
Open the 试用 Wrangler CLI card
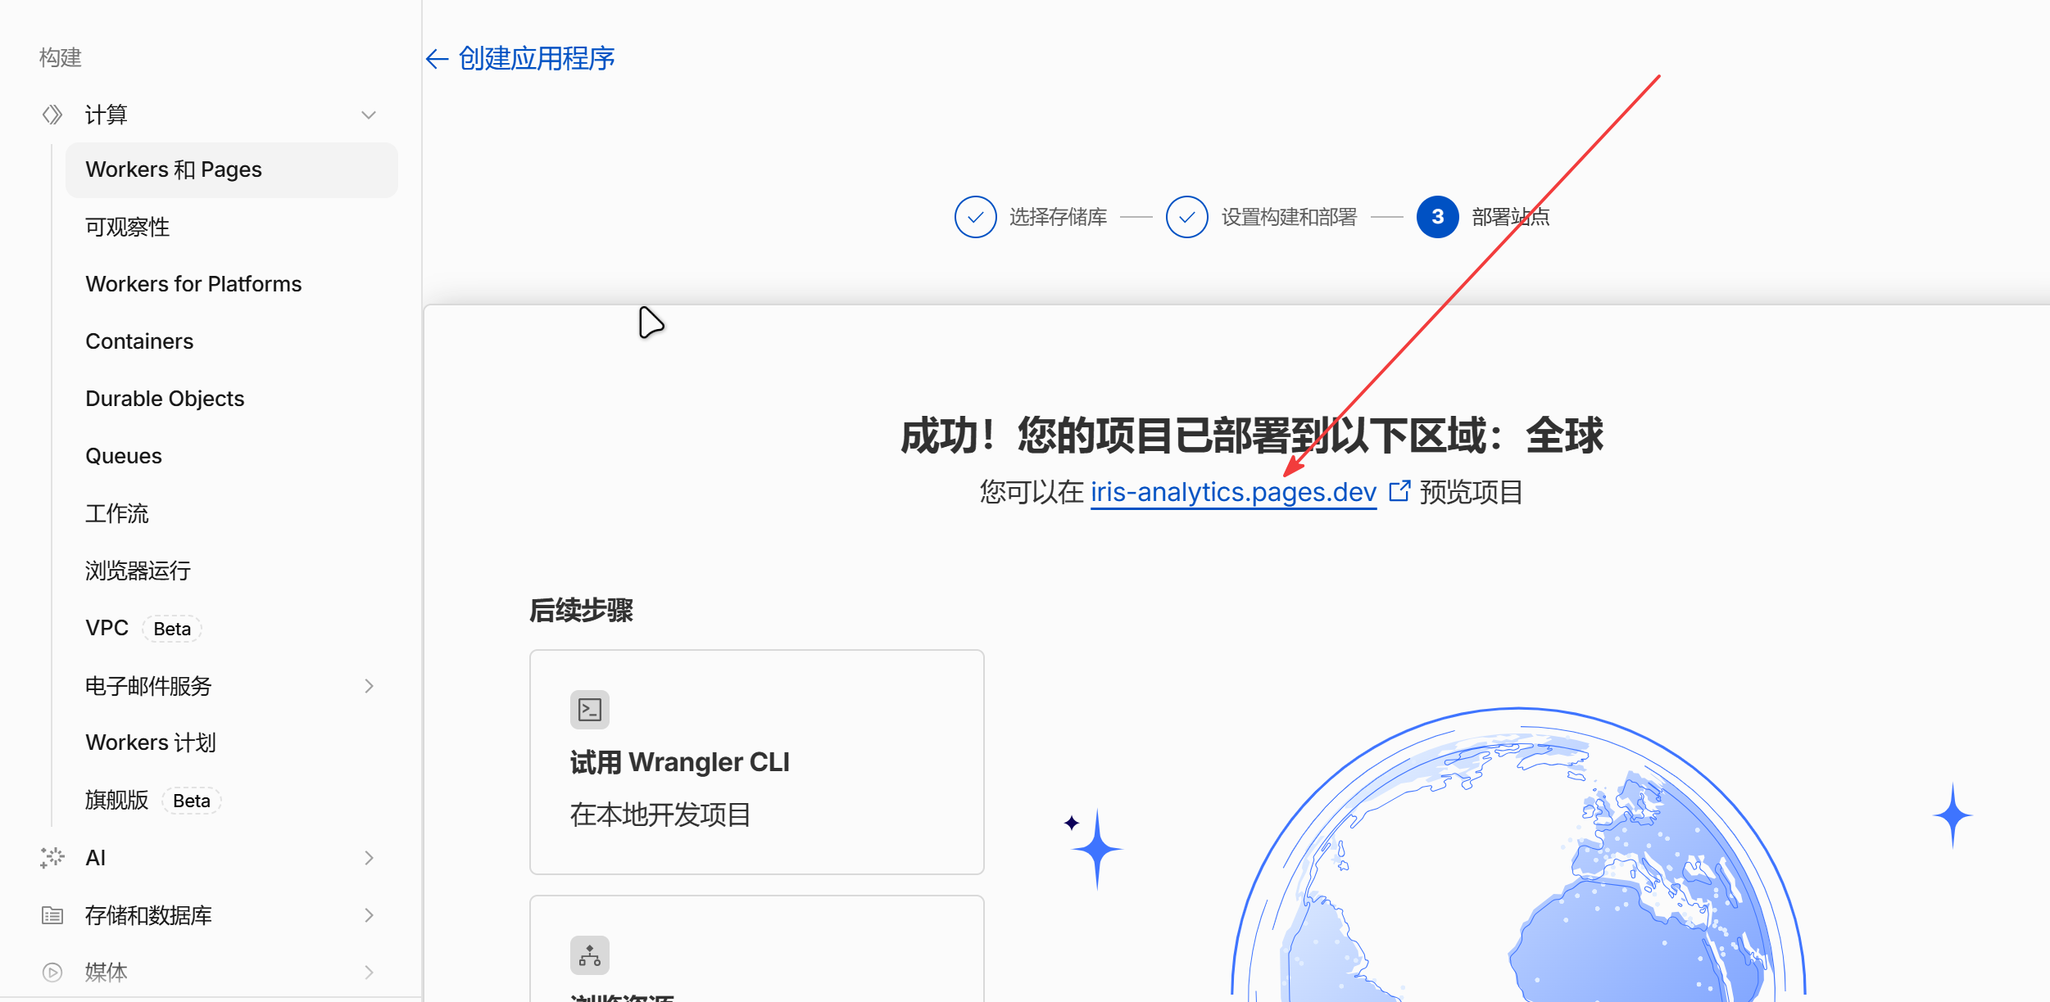click(x=756, y=762)
